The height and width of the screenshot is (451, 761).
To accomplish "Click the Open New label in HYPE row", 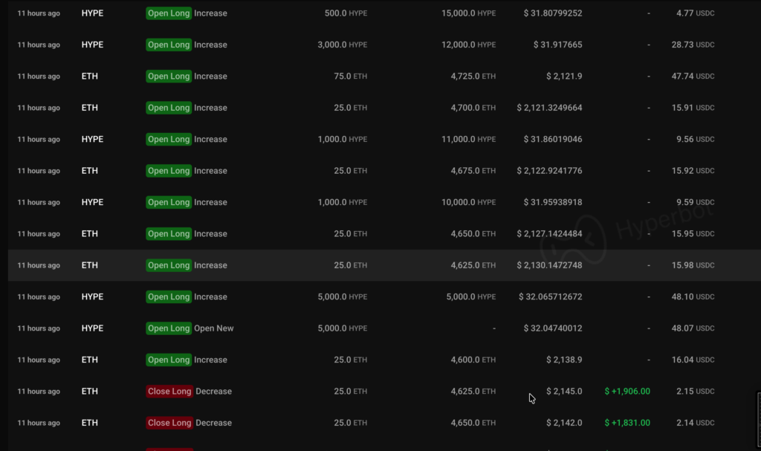I will 214,328.
